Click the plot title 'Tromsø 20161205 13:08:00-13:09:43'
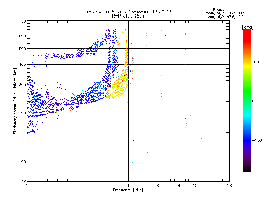The height and width of the screenshot is (202, 270). 128,12
